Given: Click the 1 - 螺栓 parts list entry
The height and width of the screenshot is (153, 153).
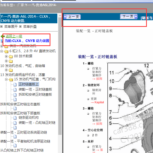Looking at the screenshot, I should tap(88, 63).
